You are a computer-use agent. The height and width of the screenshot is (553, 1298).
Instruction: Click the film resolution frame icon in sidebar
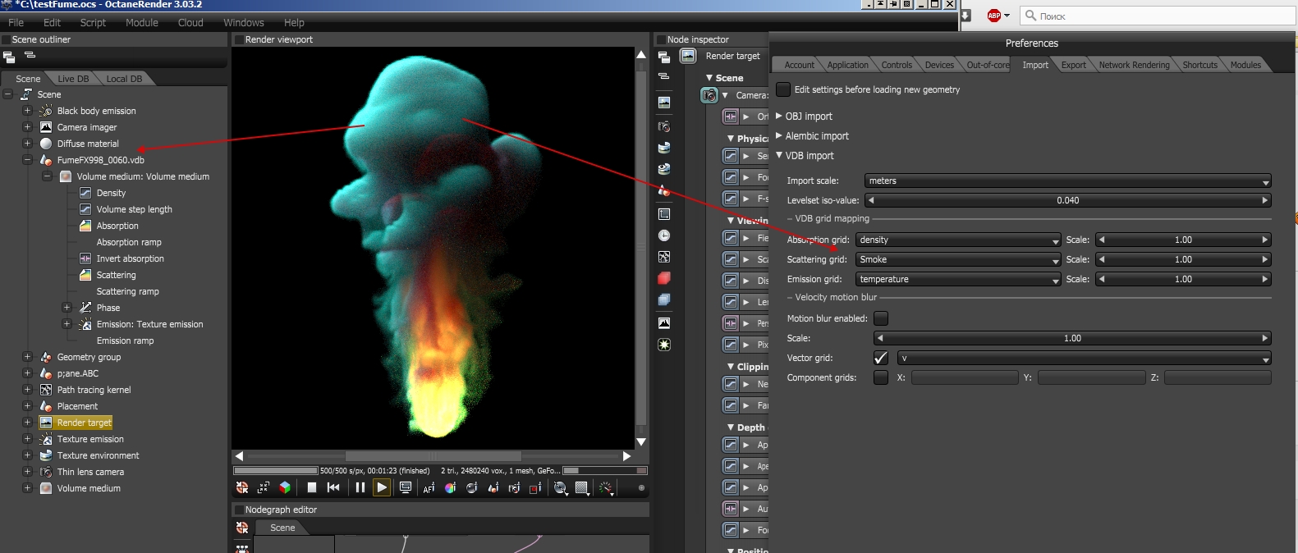point(664,214)
